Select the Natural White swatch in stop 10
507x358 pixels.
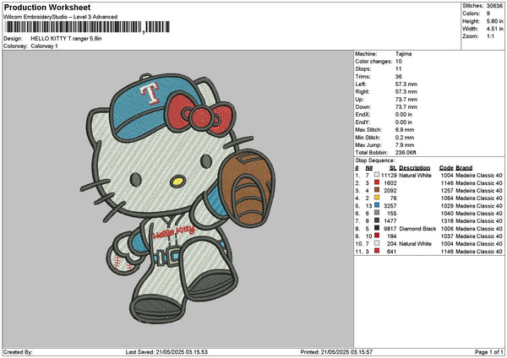377,243
